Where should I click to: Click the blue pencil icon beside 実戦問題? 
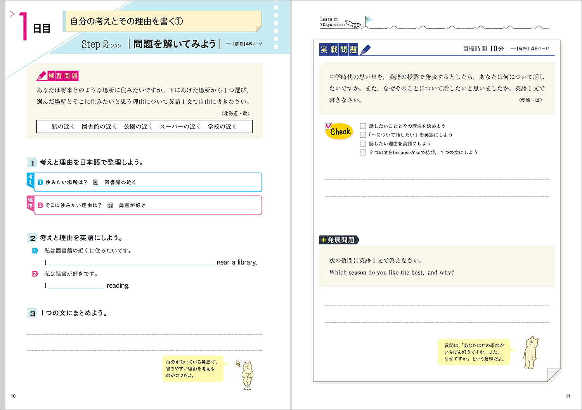pos(365,50)
